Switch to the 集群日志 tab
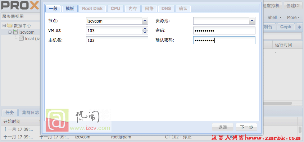The width and height of the screenshot is (304, 142). point(31,113)
